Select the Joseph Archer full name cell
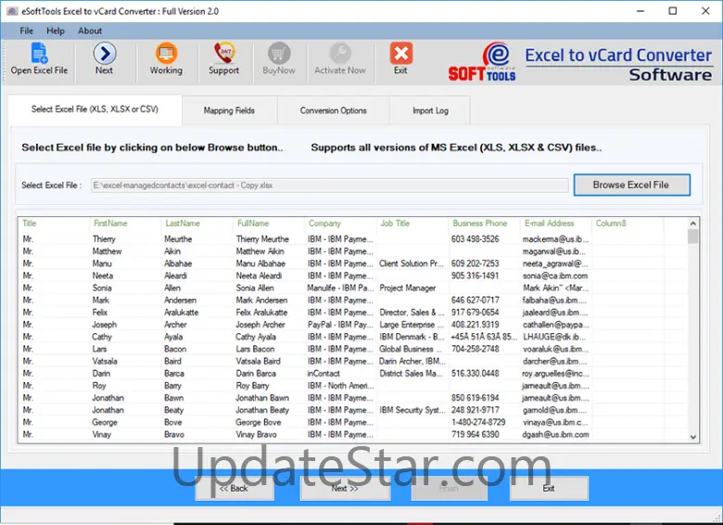This screenshot has width=723, height=525. (x=260, y=325)
